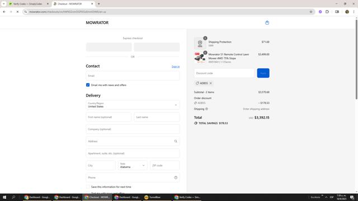Open the shopping bag cart icon
358x201 pixels.
click(x=267, y=22)
